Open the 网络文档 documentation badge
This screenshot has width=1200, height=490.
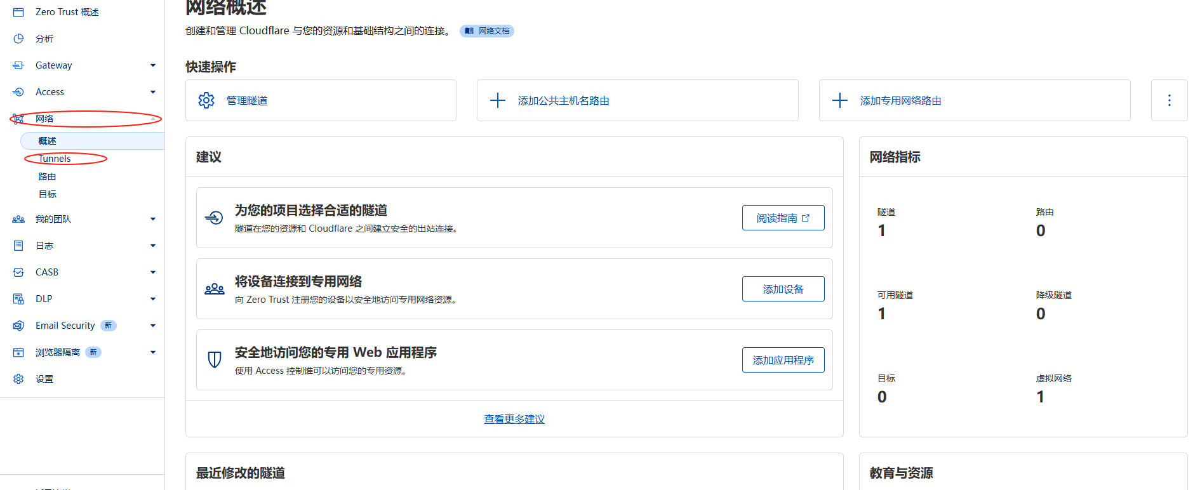coord(487,31)
